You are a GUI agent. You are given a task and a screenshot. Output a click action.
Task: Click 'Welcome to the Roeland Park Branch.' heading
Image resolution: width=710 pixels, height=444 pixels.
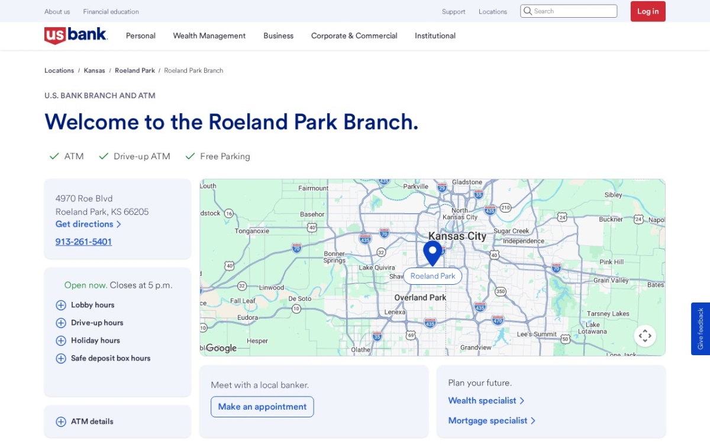(231, 122)
